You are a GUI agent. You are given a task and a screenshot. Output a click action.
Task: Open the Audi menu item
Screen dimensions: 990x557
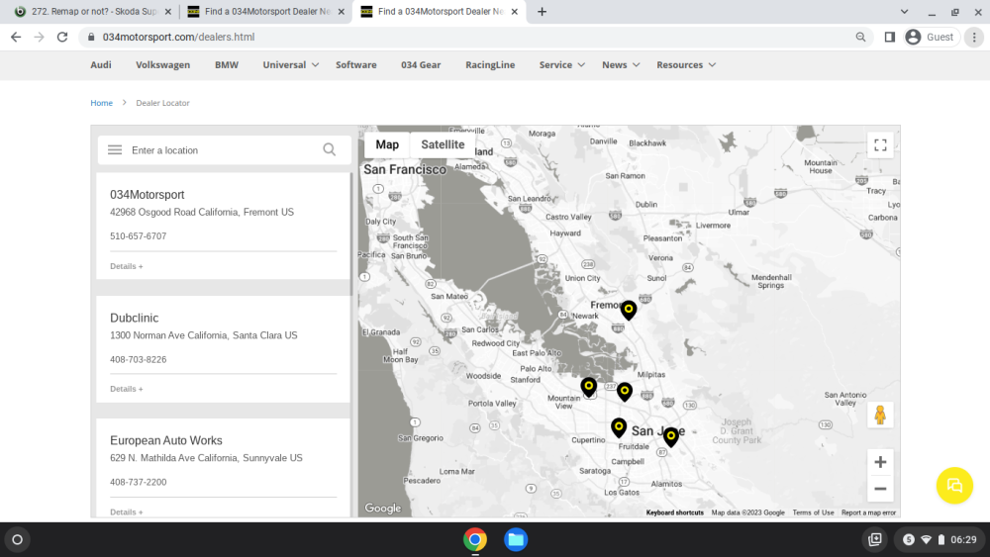[101, 65]
